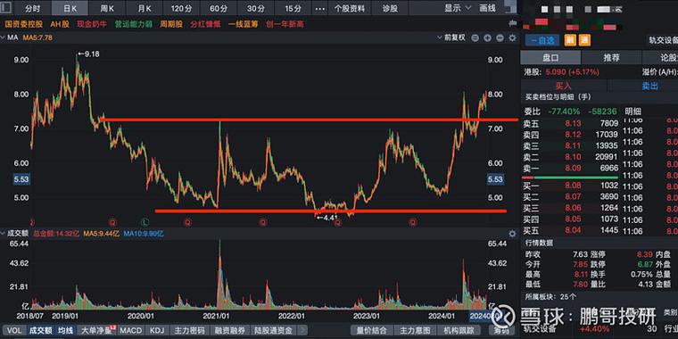
Task: Select the 月K period tab
Action: click(x=145, y=8)
